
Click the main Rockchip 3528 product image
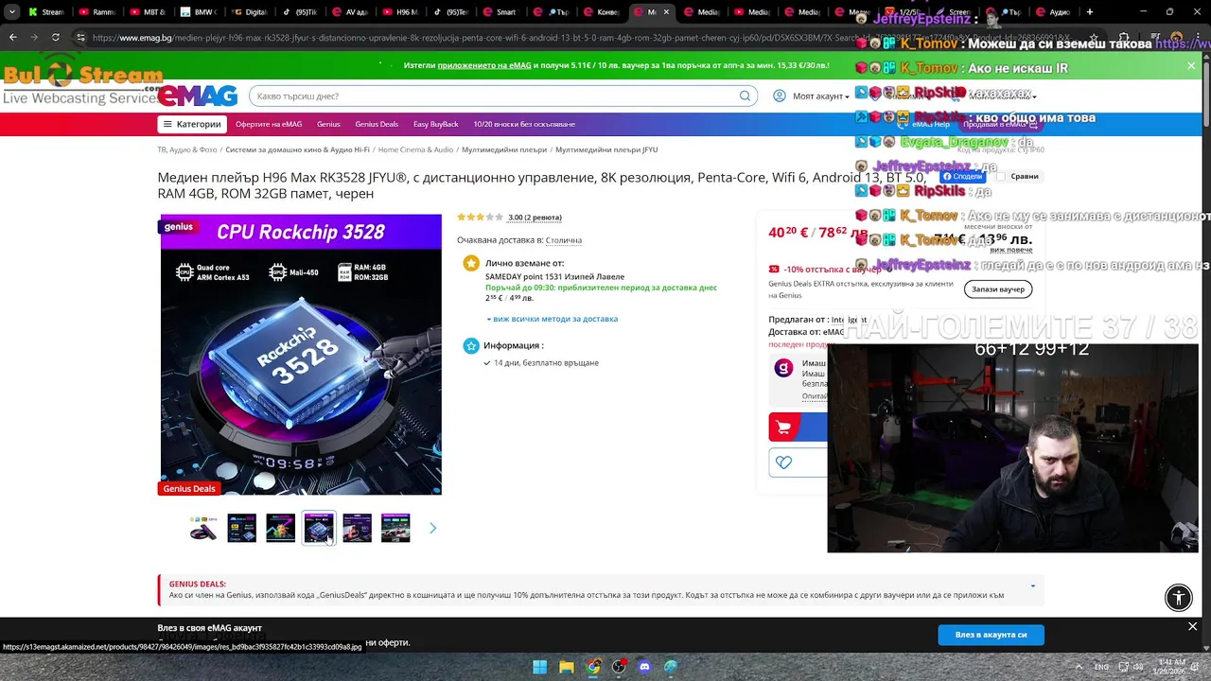(301, 355)
